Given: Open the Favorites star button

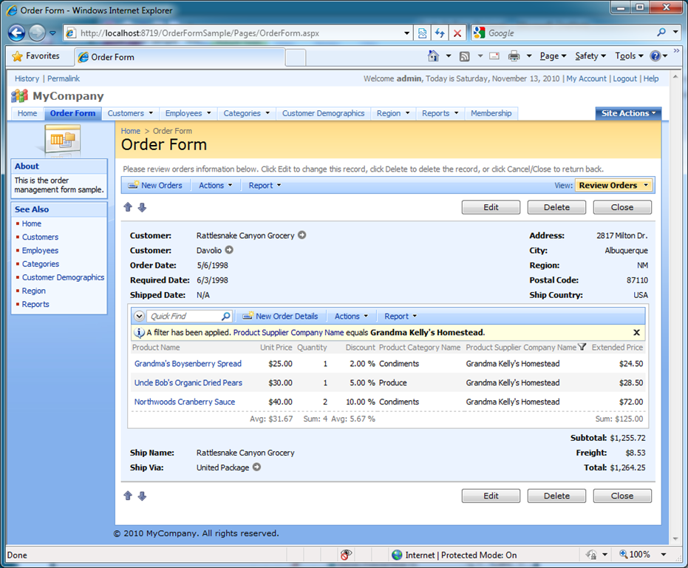Looking at the screenshot, I should coord(36,55).
